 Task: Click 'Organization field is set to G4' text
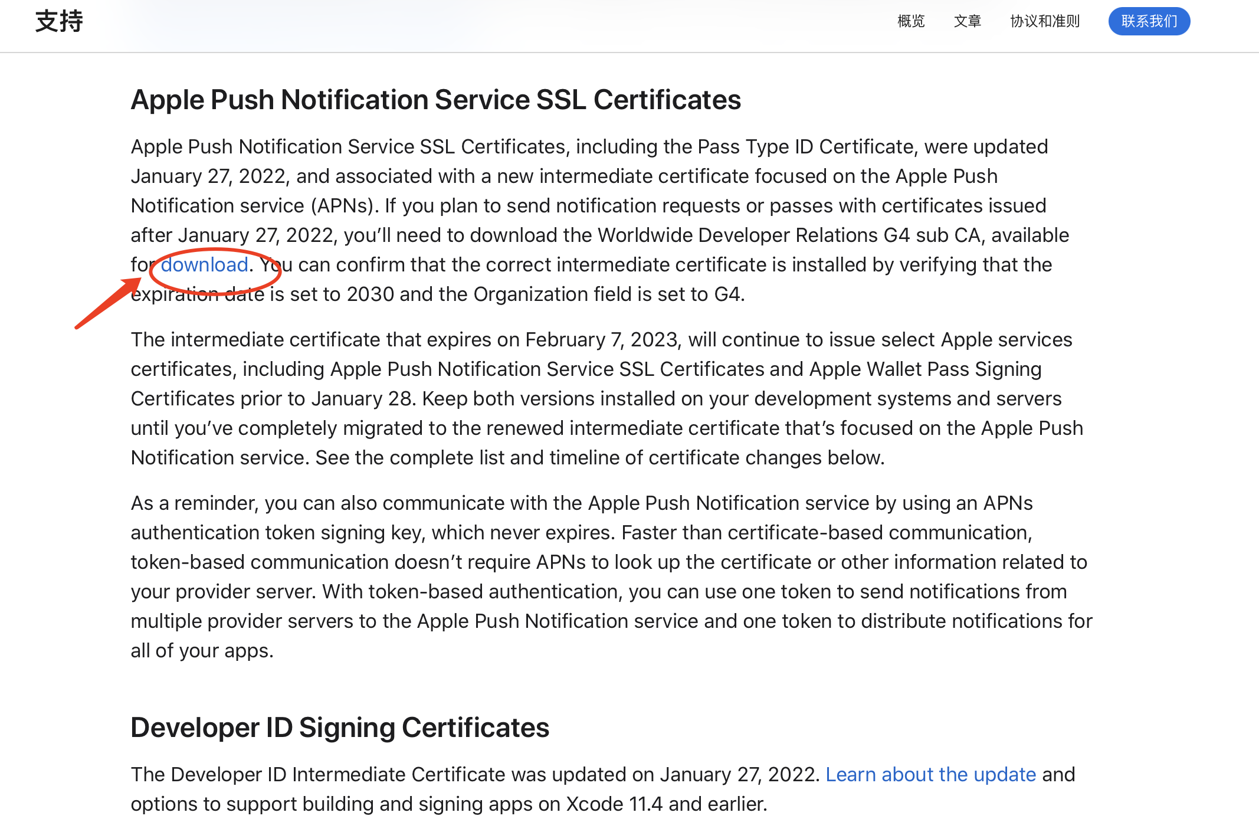click(x=606, y=294)
